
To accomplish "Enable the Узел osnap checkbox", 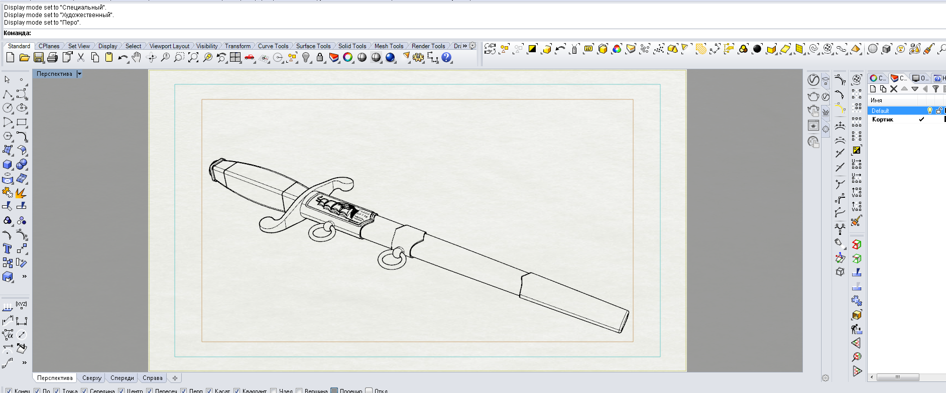I will coord(273,390).
